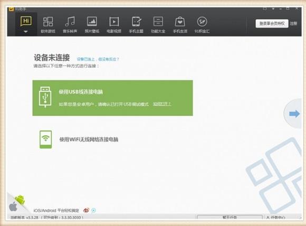Open 手机主题 phone themes section
The image size is (306, 226).
(x=136, y=24)
